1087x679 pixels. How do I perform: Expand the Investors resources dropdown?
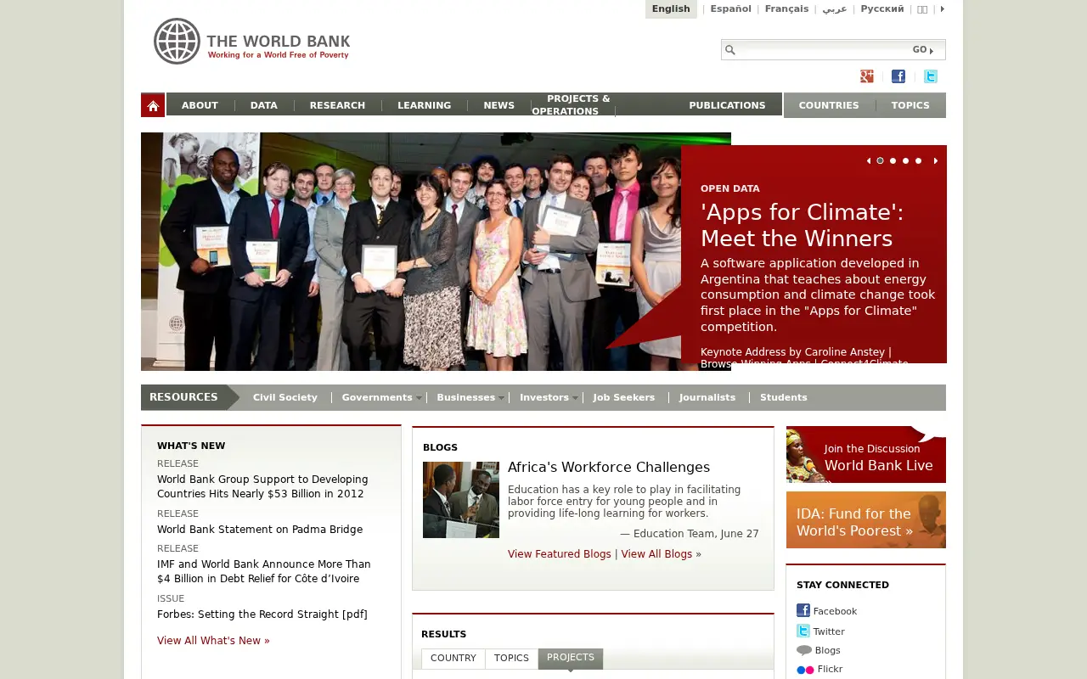tap(575, 398)
